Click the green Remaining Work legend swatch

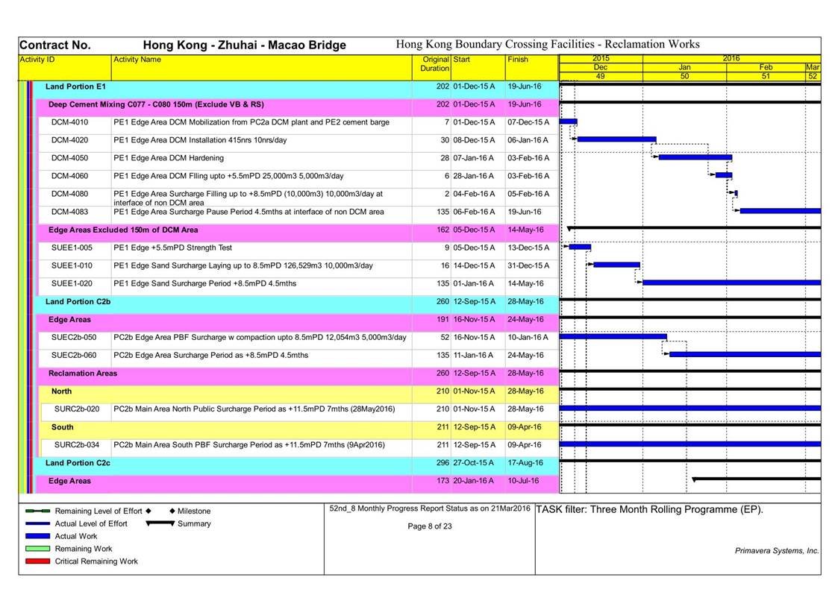pyautogui.click(x=37, y=549)
